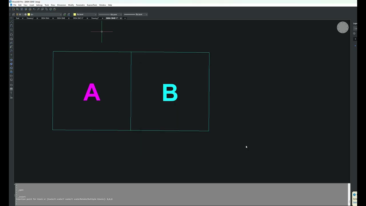Click the Save icon in toolbar
This screenshot has height=206, width=366.
tap(21, 9)
